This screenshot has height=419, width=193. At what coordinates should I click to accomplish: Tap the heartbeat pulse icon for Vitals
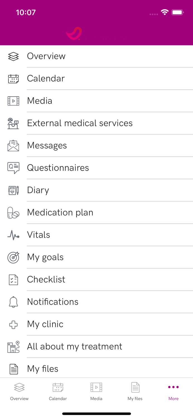point(13,235)
